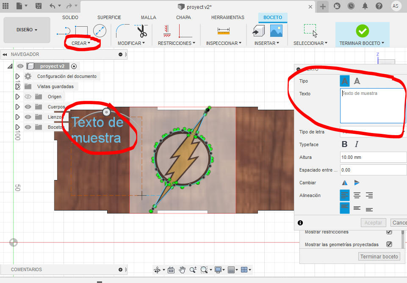Click the display settings monitor icon
The image size is (407, 283).
[218, 269]
